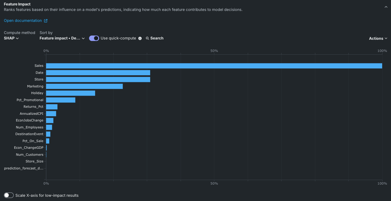The width and height of the screenshot is (391, 201).
Task: Click the external link icon beside Open documentation
Action: (46, 21)
